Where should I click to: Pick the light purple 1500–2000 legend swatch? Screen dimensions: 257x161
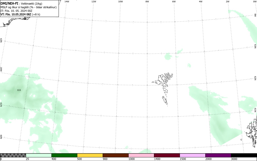pos(192,155)
